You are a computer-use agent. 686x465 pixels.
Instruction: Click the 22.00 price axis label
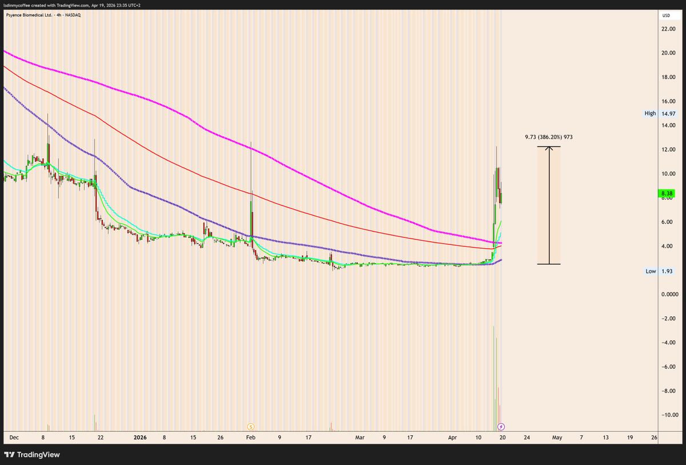tap(669, 29)
